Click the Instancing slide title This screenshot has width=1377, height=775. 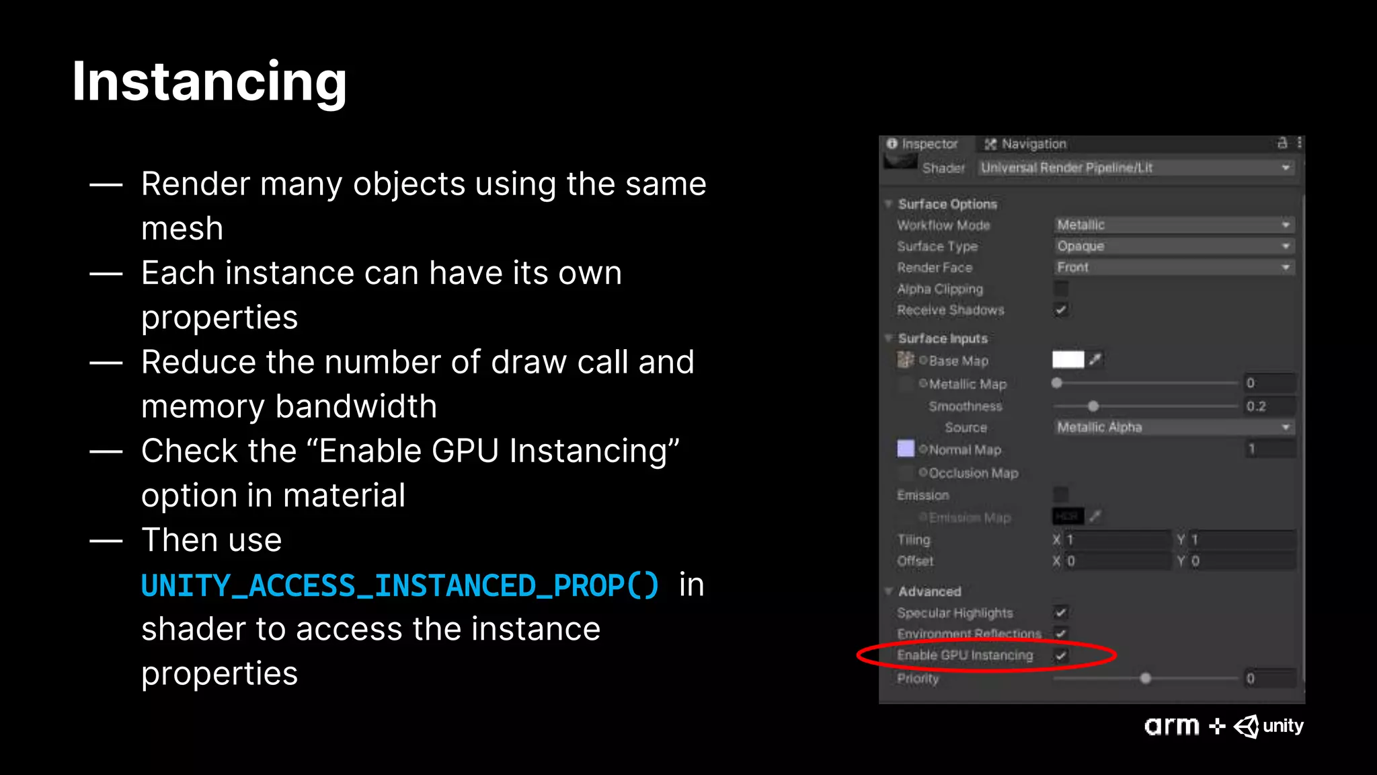coord(209,82)
